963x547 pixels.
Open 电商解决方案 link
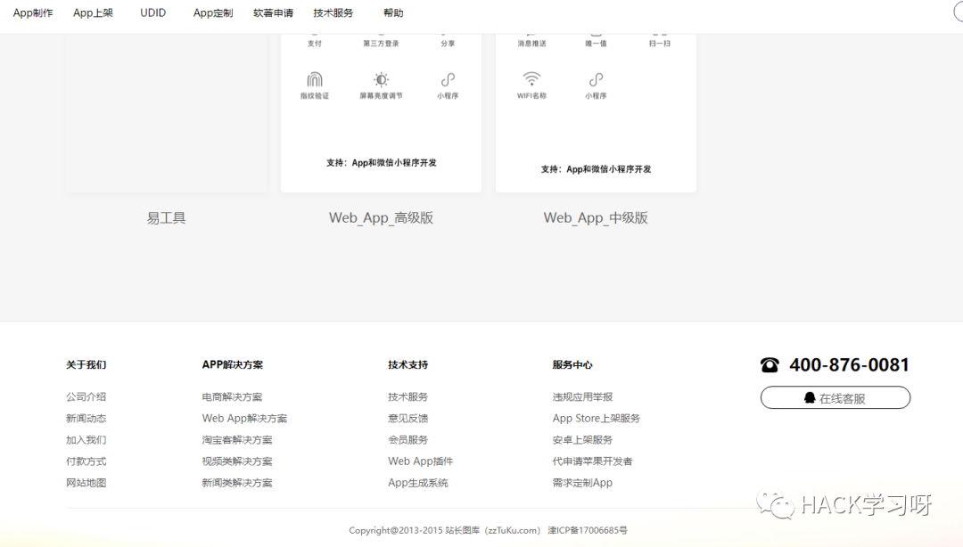click(232, 397)
